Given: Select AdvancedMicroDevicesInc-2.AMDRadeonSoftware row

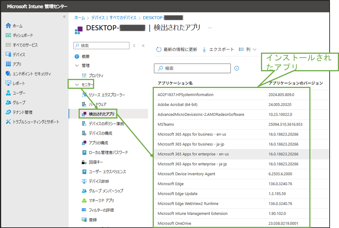Looking at the screenshot, I should 241,115.
